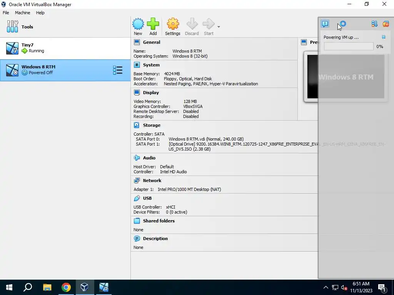Open Settings with the orange gear icon

(x=173, y=24)
